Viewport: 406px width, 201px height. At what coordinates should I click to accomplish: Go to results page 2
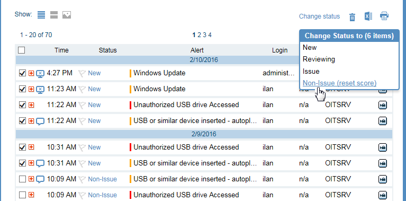[199, 35]
